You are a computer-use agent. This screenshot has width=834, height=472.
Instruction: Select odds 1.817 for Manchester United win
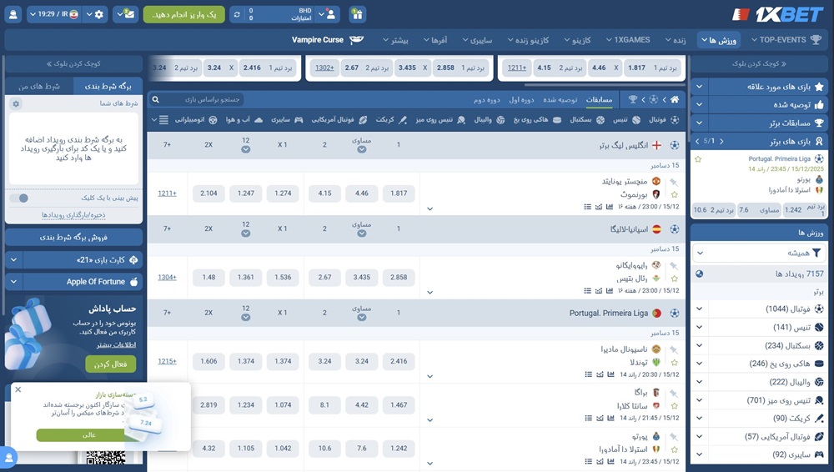point(399,193)
